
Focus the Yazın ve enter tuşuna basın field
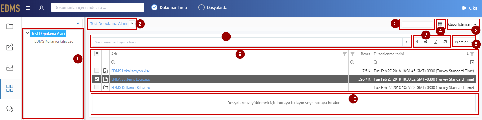(x=247, y=42)
